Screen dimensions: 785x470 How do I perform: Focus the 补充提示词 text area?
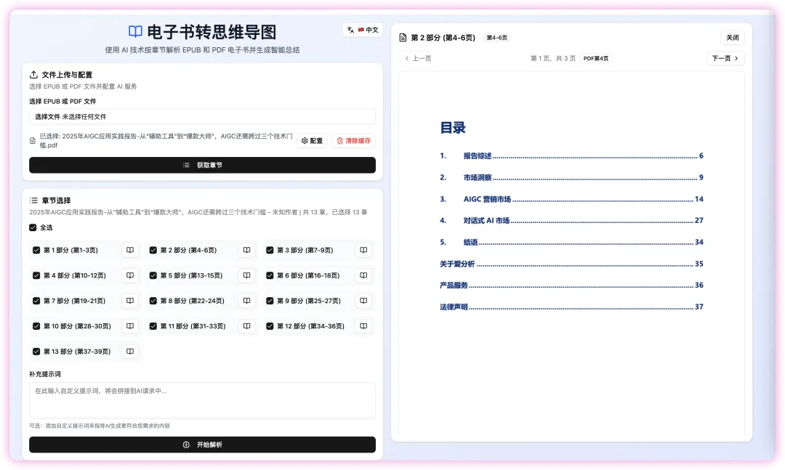[202, 400]
